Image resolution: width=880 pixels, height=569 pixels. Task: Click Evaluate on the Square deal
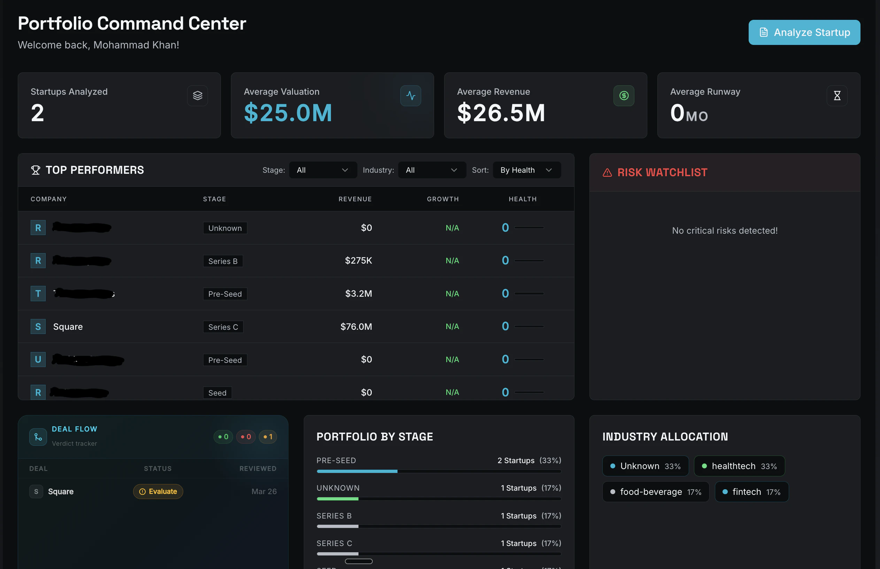pos(158,491)
